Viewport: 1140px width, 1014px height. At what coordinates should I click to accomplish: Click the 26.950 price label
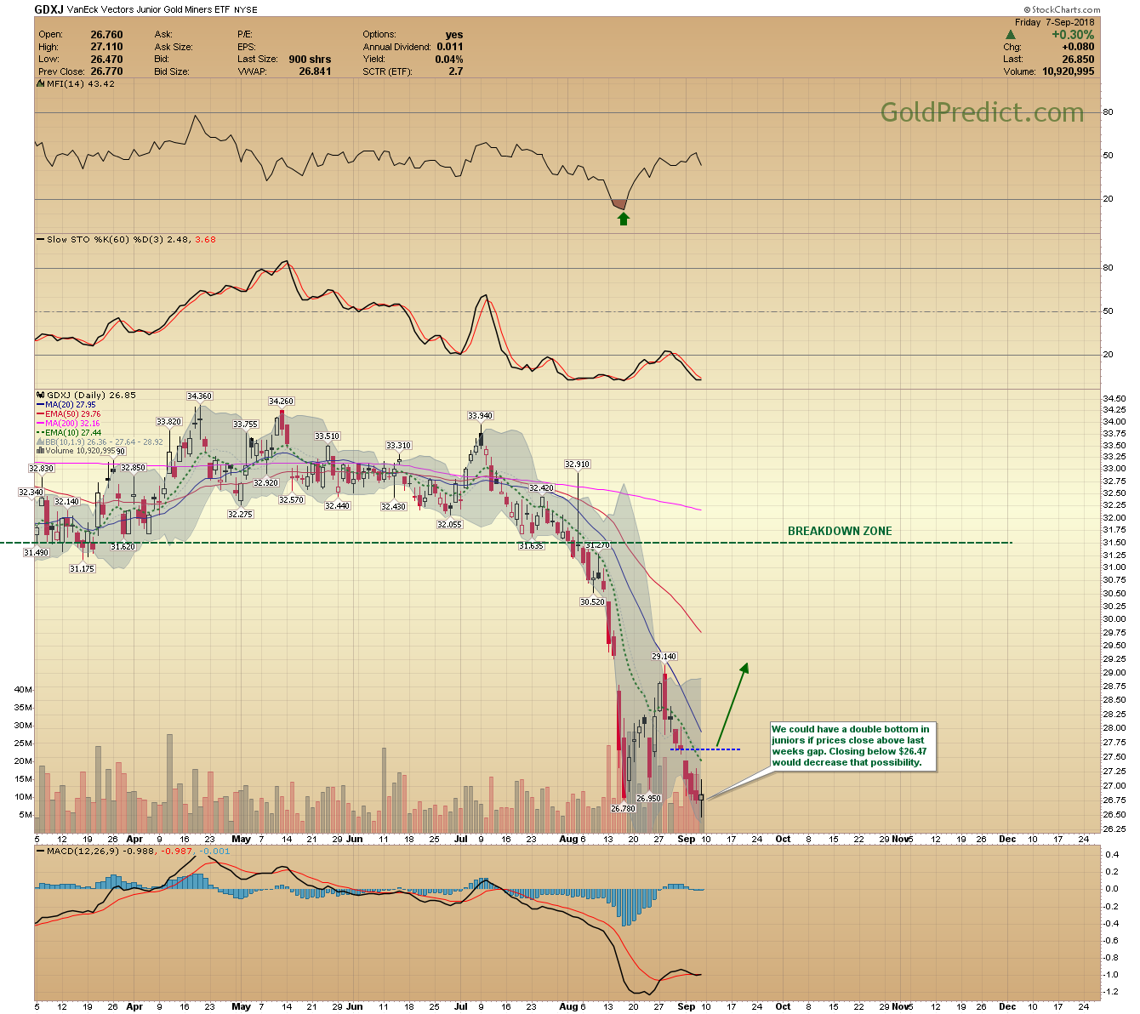649,799
